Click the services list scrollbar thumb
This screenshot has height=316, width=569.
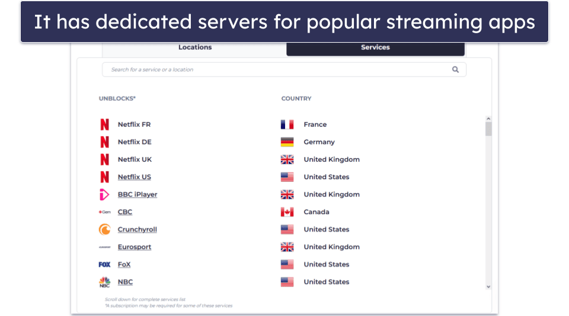[x=488, y=129]
